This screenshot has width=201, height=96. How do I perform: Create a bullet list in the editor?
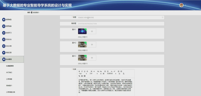108,71
